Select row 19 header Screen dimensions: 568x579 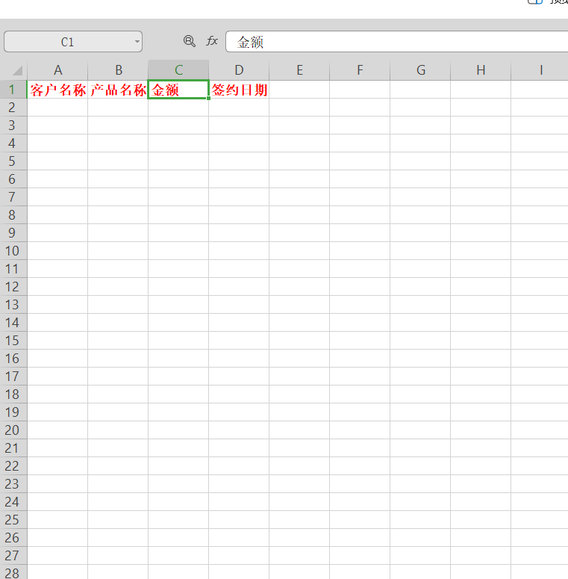(13, 412)
